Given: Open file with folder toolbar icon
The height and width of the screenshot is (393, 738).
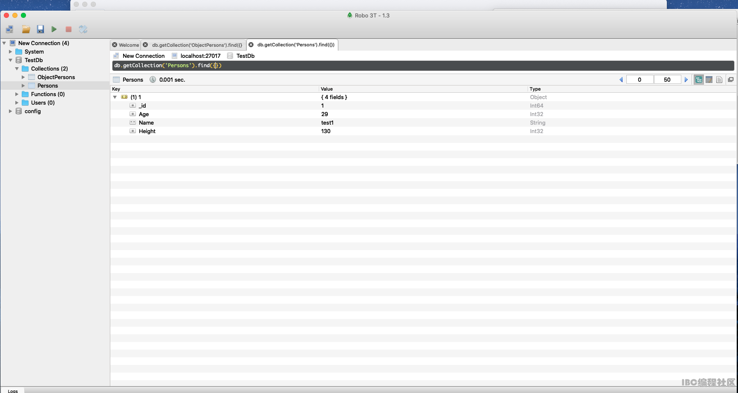Looking at the screenshot, I should [x=26, y=29].
